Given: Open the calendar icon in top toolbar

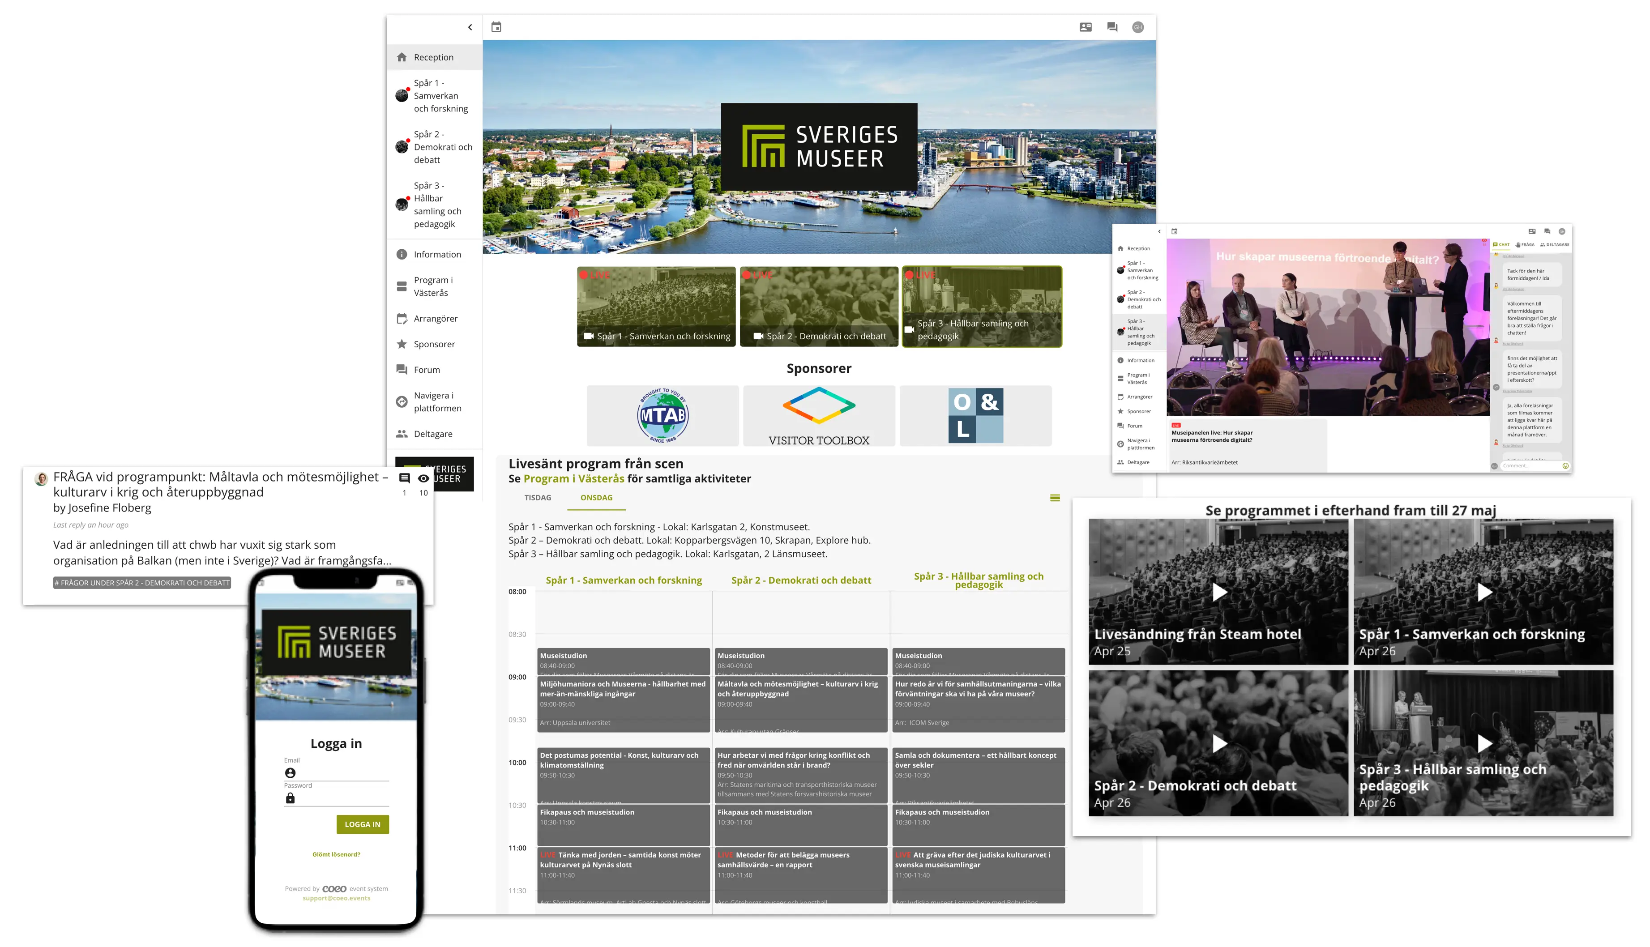Looking at the screenshot, I should coord(496,27).
